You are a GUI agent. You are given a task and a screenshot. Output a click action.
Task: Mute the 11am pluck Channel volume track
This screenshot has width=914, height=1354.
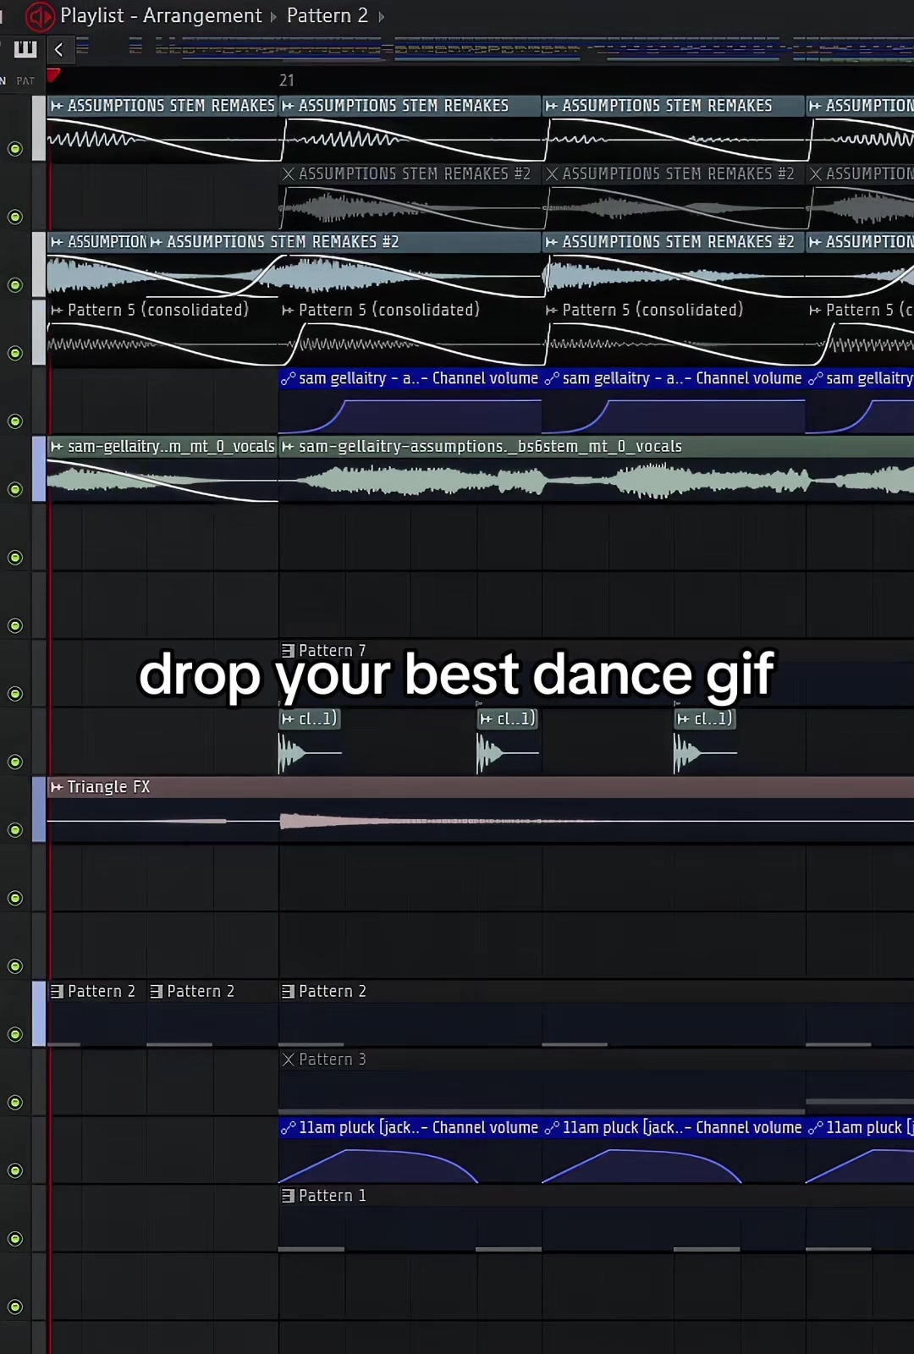coord(14,1170)
